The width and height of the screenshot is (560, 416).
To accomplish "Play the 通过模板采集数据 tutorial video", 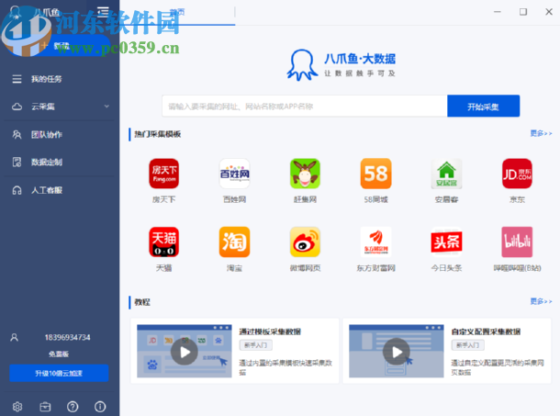I will [x=185, y=352].
